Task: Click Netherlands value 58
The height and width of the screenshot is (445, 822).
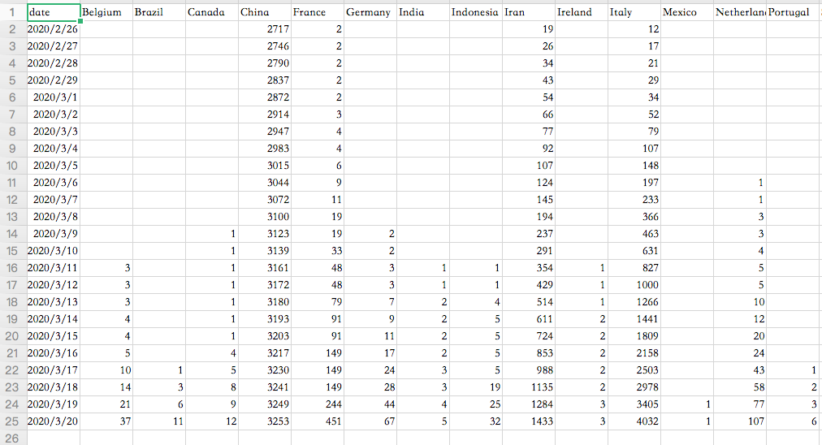Action: point(740,387)
